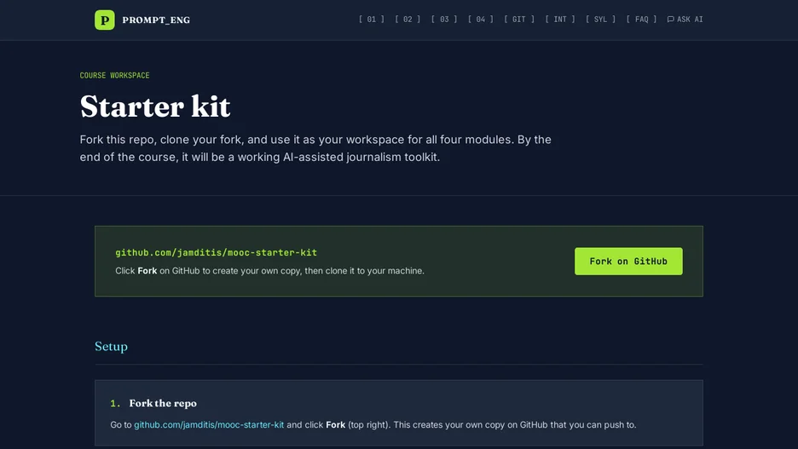Click the intro paragraph starting 'Fork this repo'

315,148
